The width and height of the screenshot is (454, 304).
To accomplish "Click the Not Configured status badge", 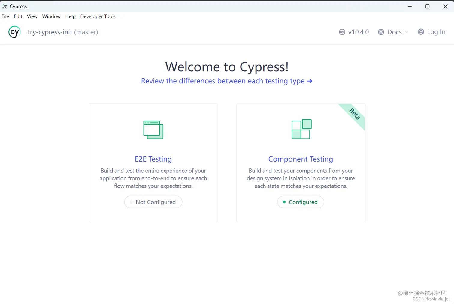I will 153,202.
